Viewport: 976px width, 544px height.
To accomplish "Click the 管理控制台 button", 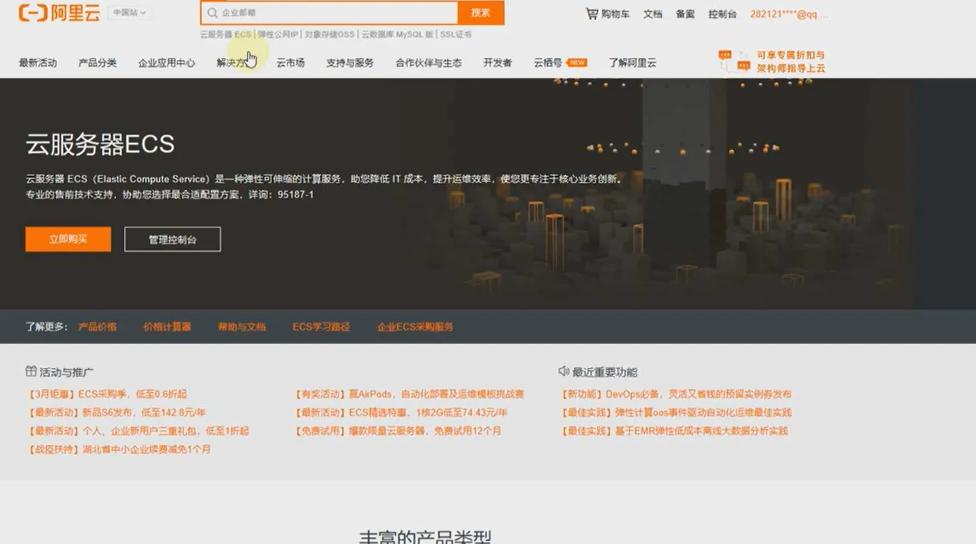I will coord(173,240).
